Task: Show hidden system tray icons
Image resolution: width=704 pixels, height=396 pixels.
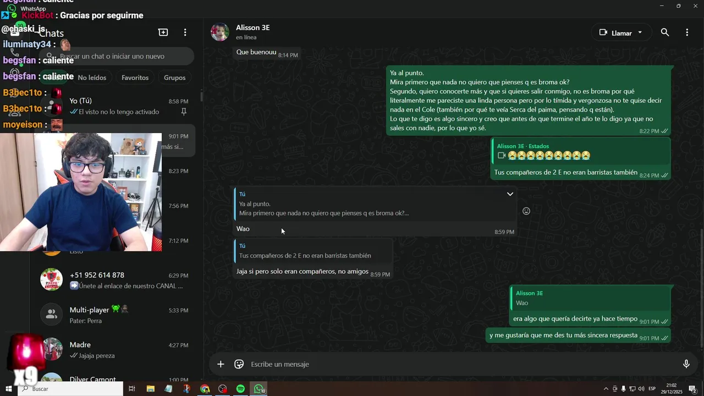Action: pos(606,389)
